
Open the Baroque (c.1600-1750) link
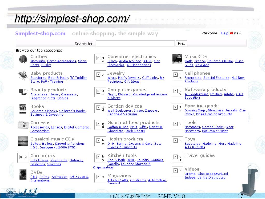point(58,147)
